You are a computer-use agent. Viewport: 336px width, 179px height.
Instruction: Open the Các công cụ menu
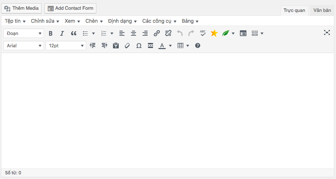[x=160, y=21]
